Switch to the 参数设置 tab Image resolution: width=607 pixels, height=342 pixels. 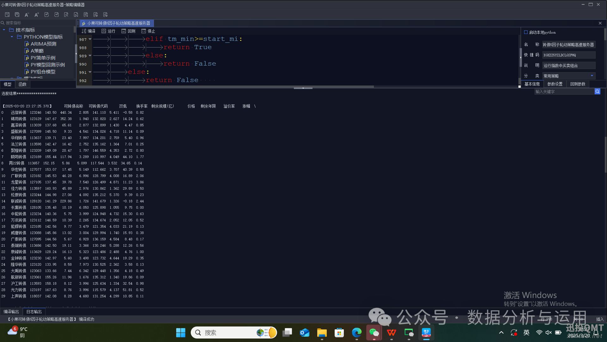click(555, 84)
